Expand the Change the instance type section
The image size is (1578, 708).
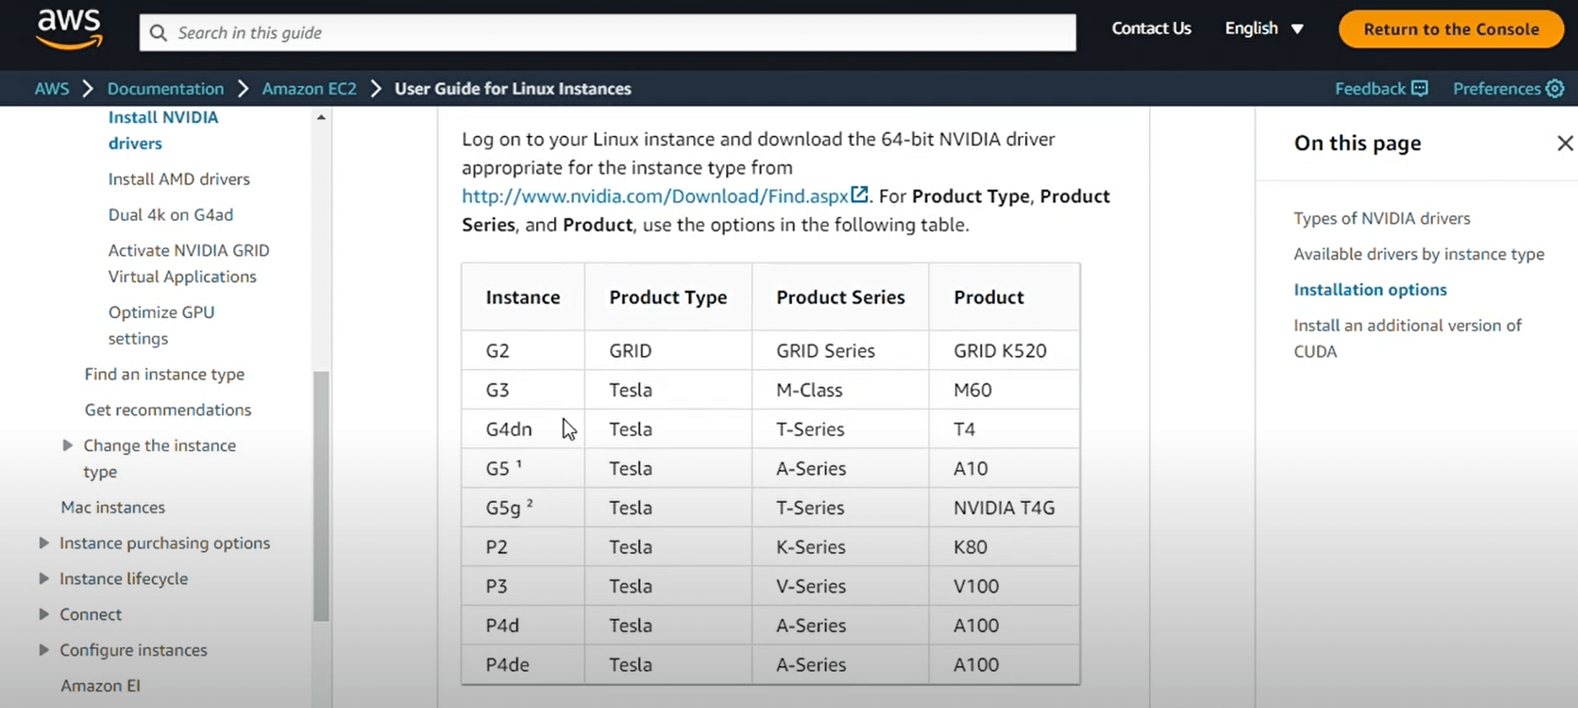click(x=69, y=446)
